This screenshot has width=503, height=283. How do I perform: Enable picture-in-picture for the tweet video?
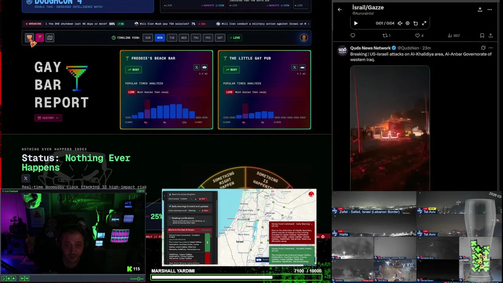416,23
